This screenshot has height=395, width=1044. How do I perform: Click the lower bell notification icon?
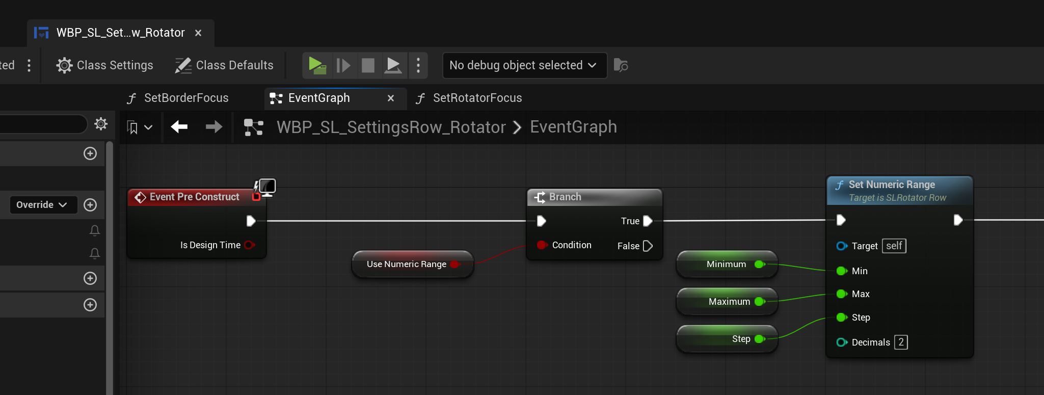[x=95, y=253]
